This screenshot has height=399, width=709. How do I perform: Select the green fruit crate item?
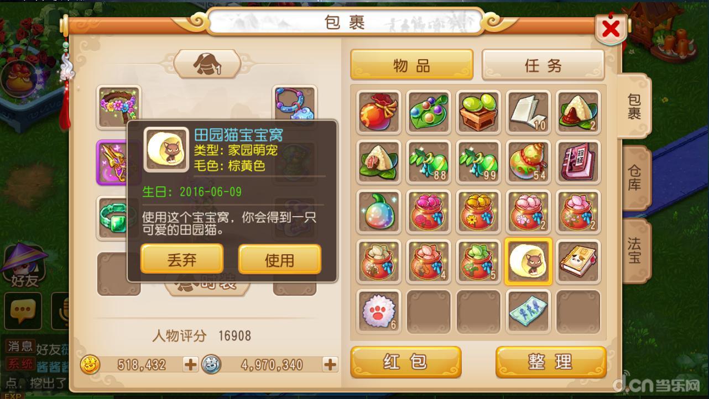coord(478,113)
